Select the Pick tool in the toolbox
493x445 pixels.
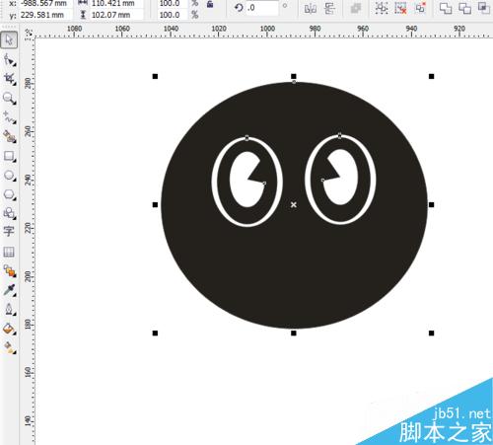[9, 40]
